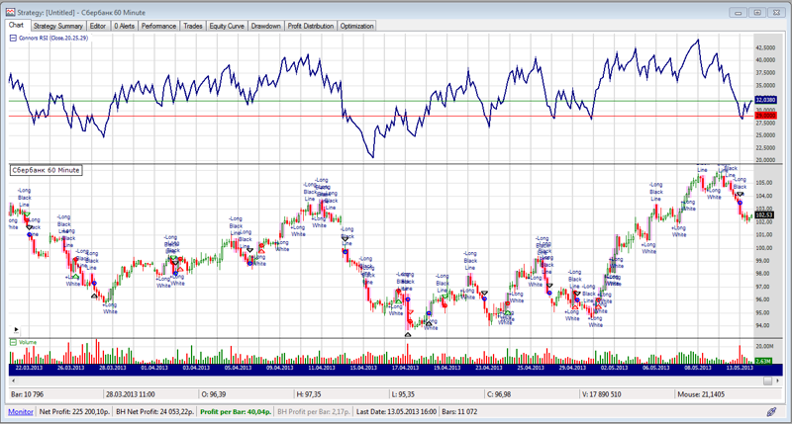Open the 0 Alerts tab

[x=123, y=26]
